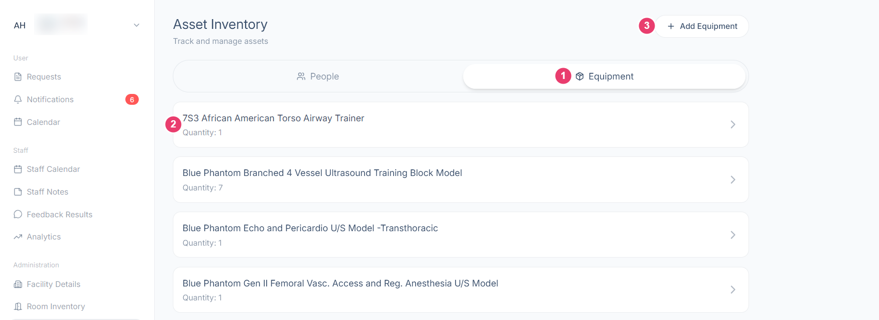Click the Notifications bell icon
Image resolution: width=879 pixels, height=320 pixels.
coord(18,100)
